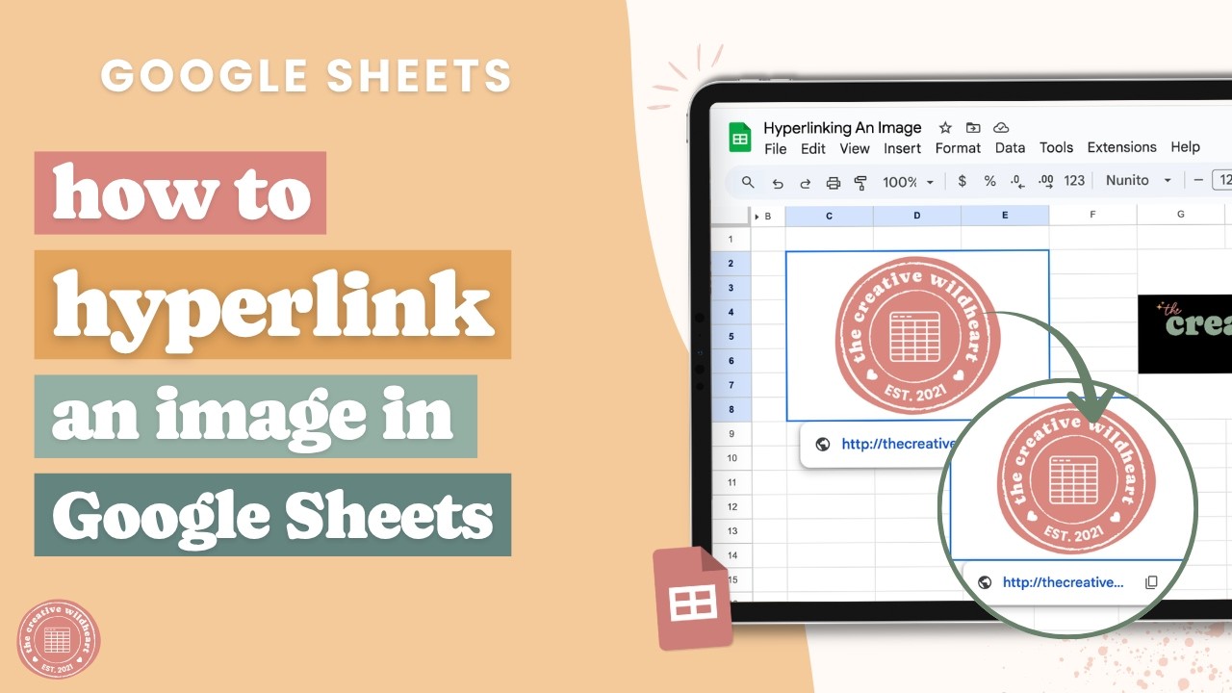Viewport: 1232px width, 693px height.
Task: Open the Insert menu
Action: 903,148
